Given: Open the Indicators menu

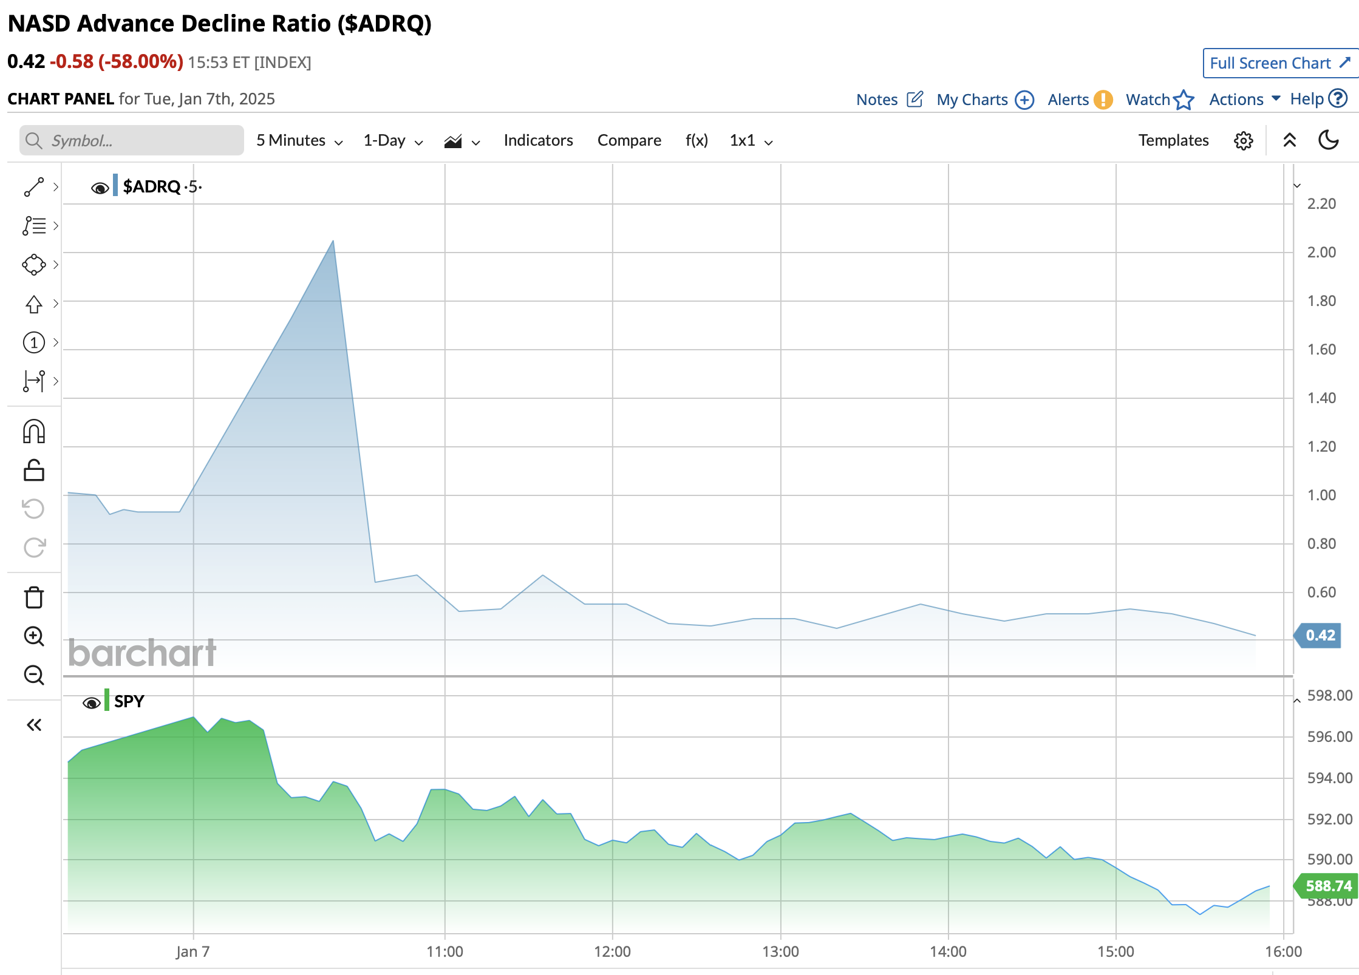Looking at the screenshot, I should point(538,141).
